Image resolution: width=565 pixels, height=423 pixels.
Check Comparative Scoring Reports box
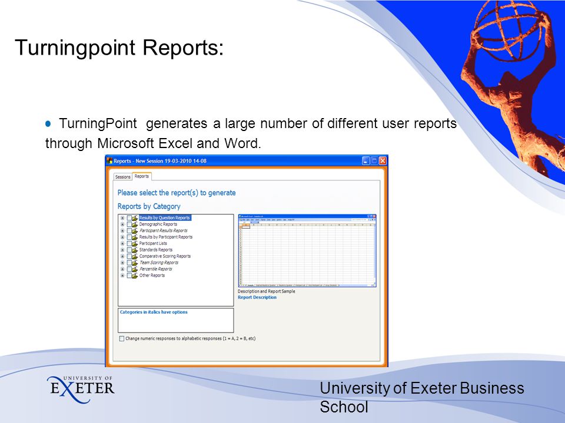[x=129, y=257]
